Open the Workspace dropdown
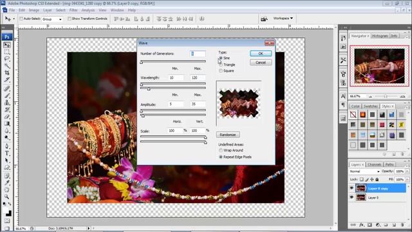The height and width of the screenshot is (232, 412). tap(283, 19)
